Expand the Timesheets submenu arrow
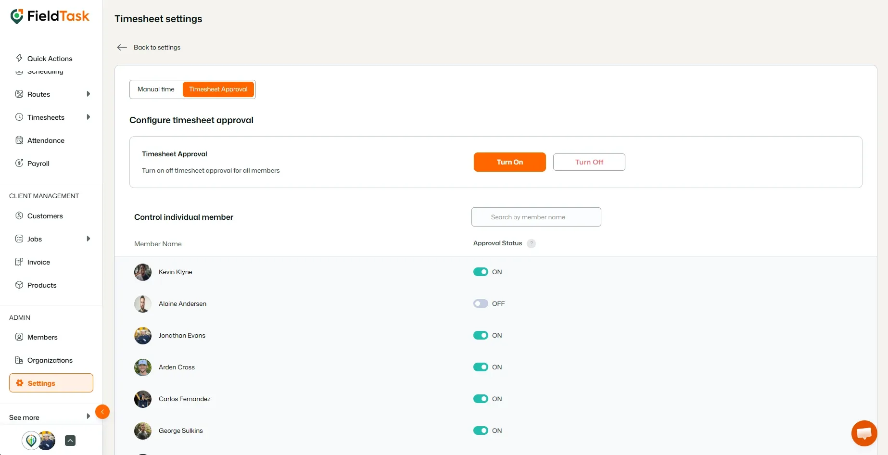Image resolution: width=888 pixels, height=455 pixels. pos(89,117)
